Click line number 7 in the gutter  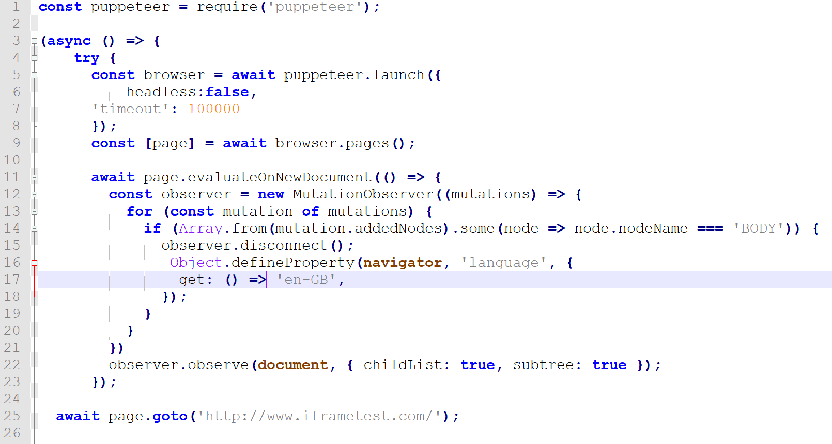pyautogui.click(x=16, y=109)
